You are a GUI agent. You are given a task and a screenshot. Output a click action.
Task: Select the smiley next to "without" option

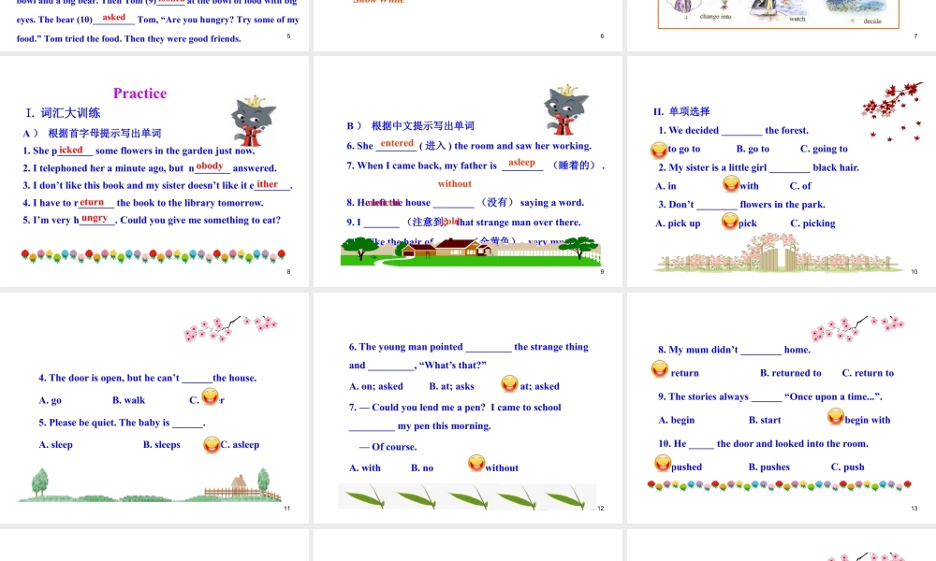click(475, 464)
